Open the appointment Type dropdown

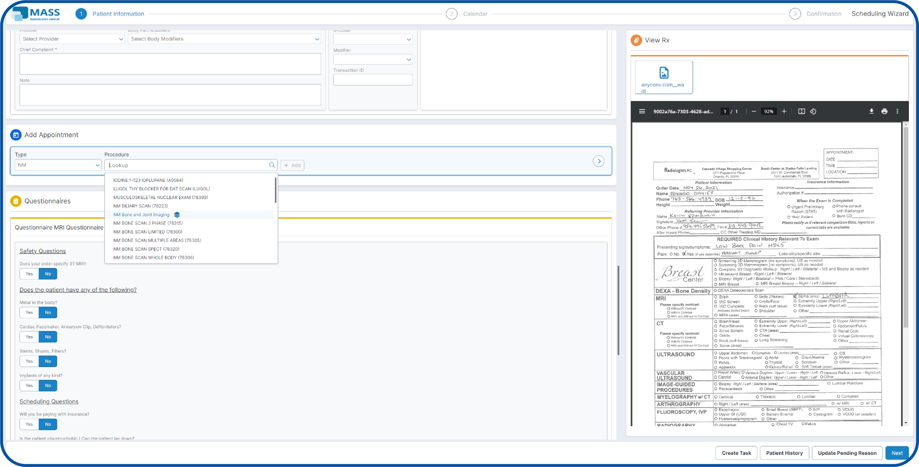tap(57, 165)
